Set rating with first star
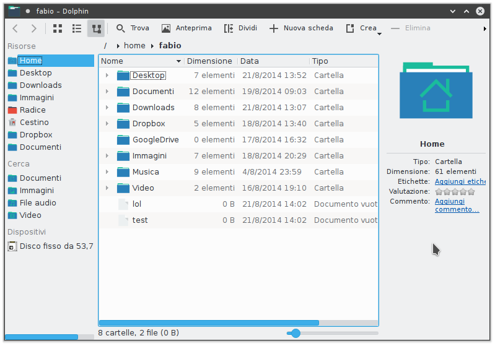495x346 pixels. pos(439,191)
